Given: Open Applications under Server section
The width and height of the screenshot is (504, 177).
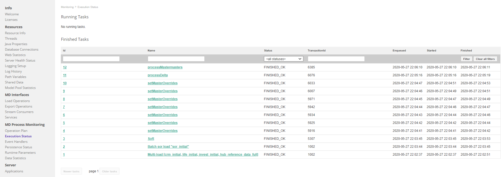Looking at the screenshot, I should point(14,171).
